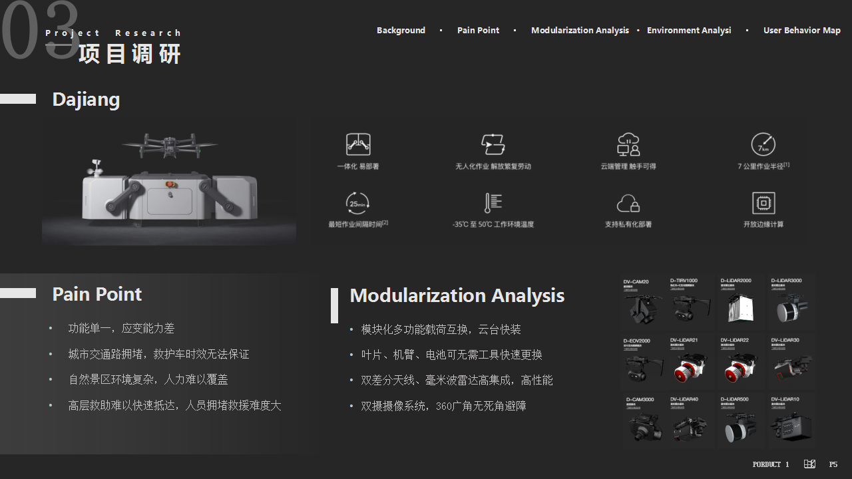Click the grid layout icon in status bar
The height and width of the screenshot is (479, 852).
(x=809, y=464)
